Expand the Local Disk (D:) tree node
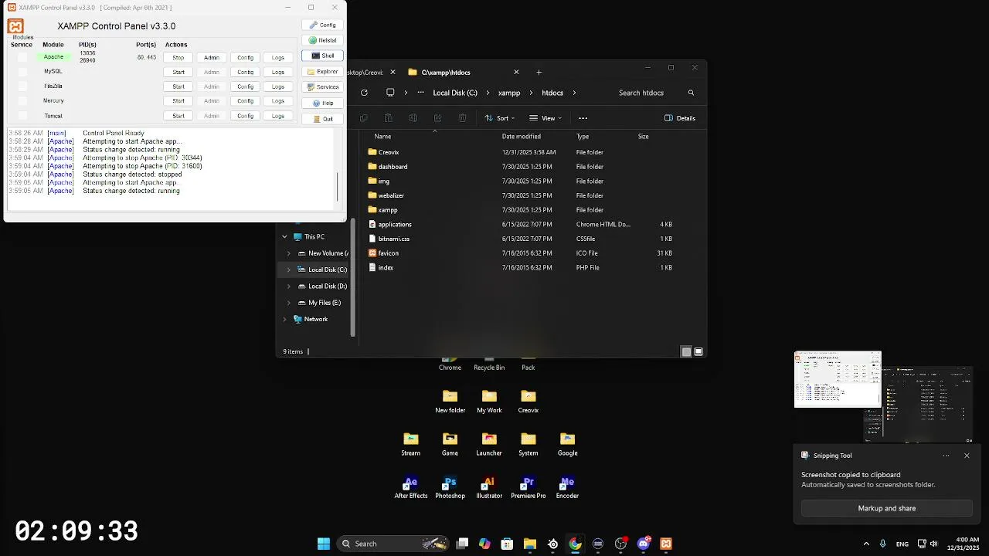989x556 pixels. (x=289, y=286)
